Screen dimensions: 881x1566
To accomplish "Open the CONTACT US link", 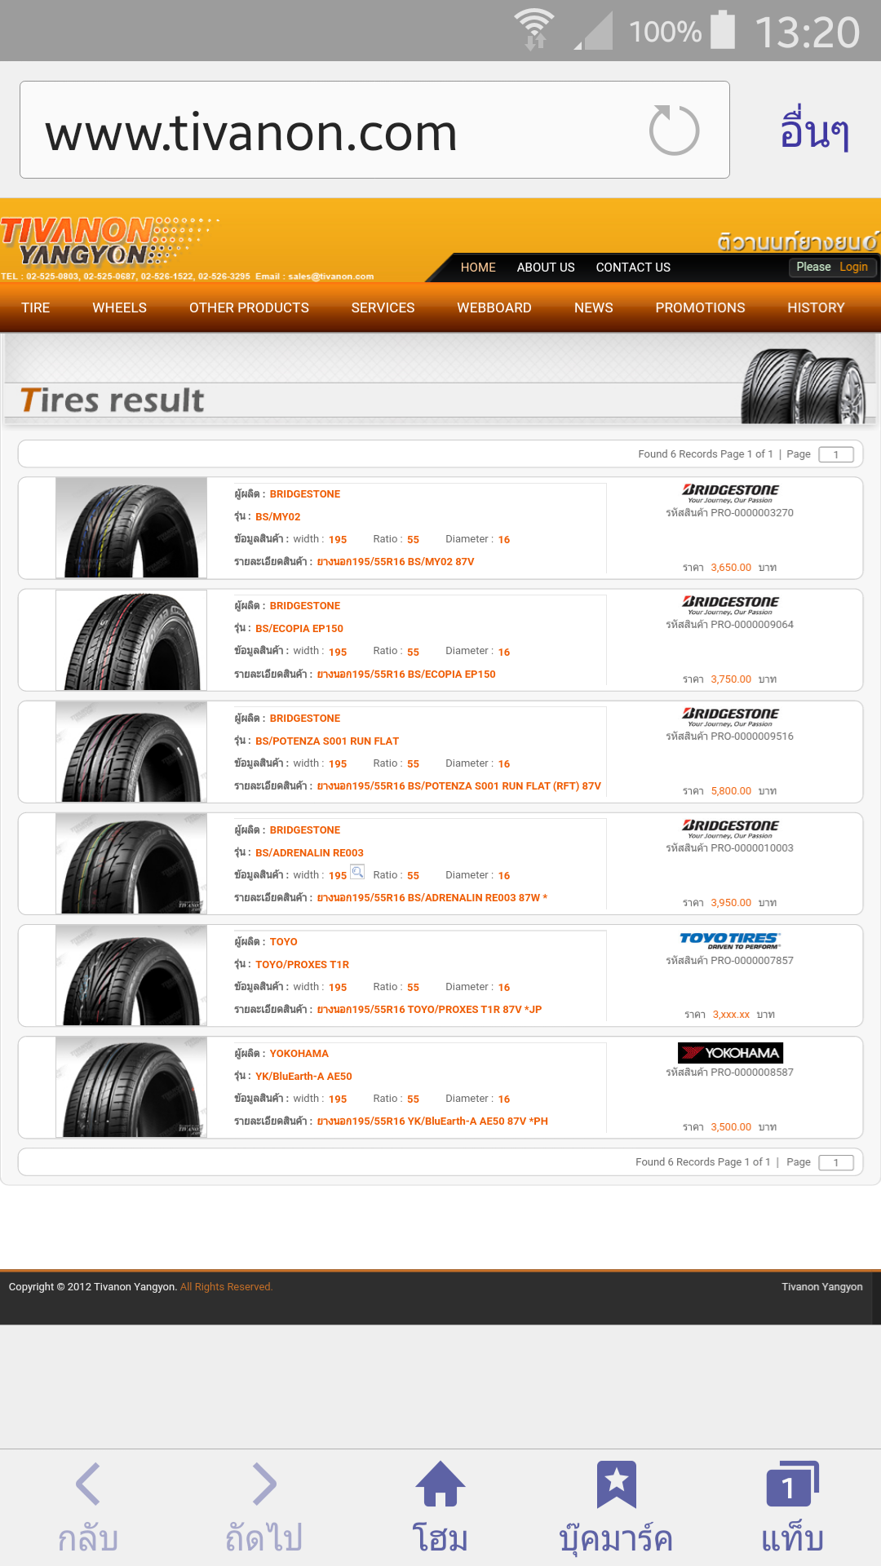I will (x=633, y=268).
